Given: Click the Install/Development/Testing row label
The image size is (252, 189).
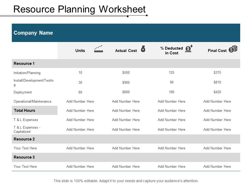Looking at the screenshot, I should (x=33, y=83).
